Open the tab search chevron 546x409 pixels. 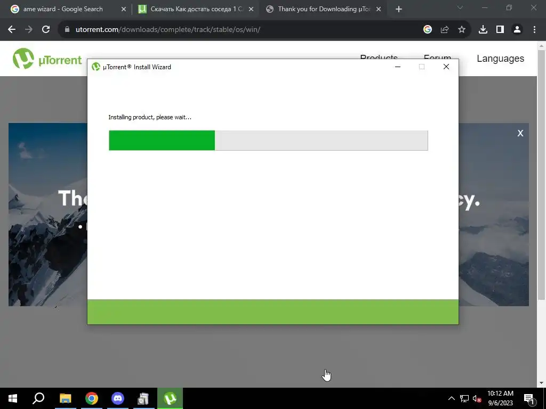pos(460,7)
